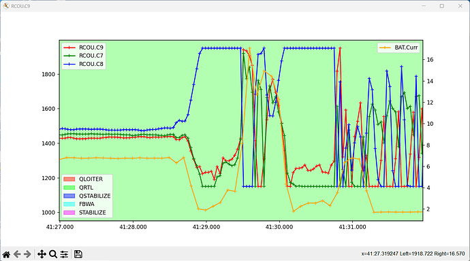Click the RCOU.C9 window title text
The image size is (470, 261).
coord(20,6)
